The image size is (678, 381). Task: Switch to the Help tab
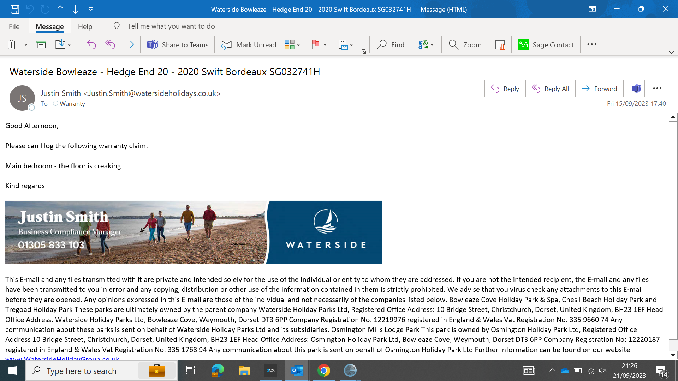tap(85, 26)
